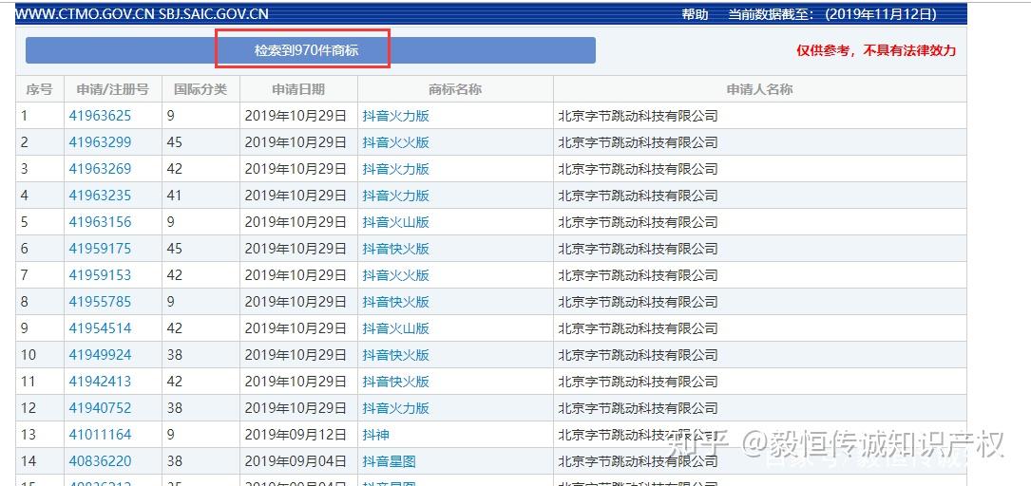Open registration number 41963156
Screen dimensions: 1031x486
coord(100,223)
